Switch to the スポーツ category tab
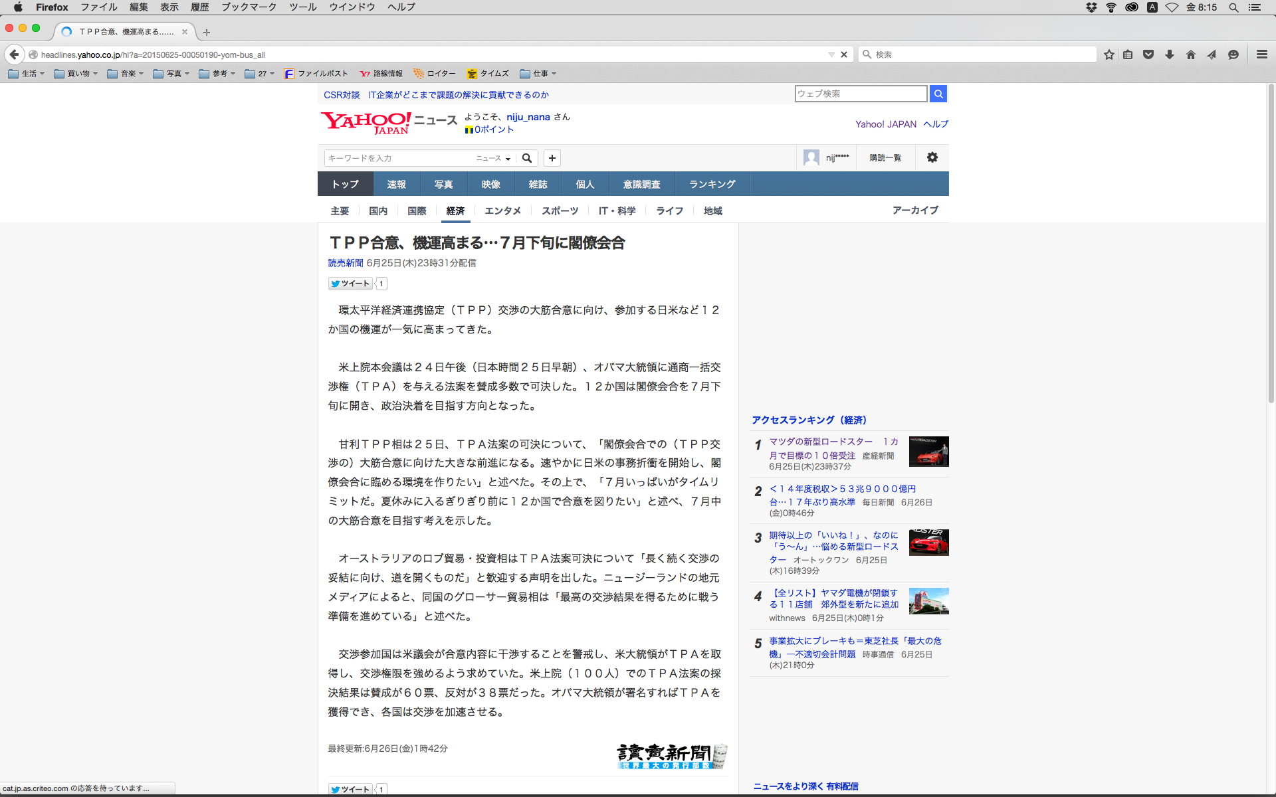The image size is (1276, 797). [x=560, y=211]
